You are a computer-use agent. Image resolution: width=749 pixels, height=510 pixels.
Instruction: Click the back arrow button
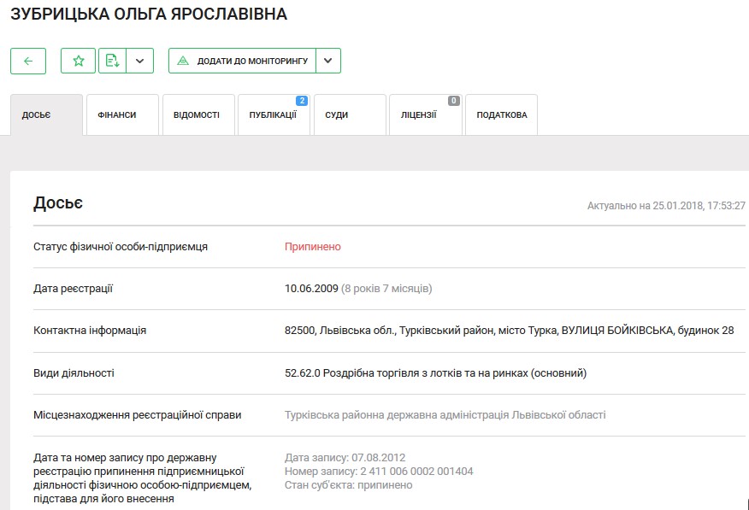(28, 61)
